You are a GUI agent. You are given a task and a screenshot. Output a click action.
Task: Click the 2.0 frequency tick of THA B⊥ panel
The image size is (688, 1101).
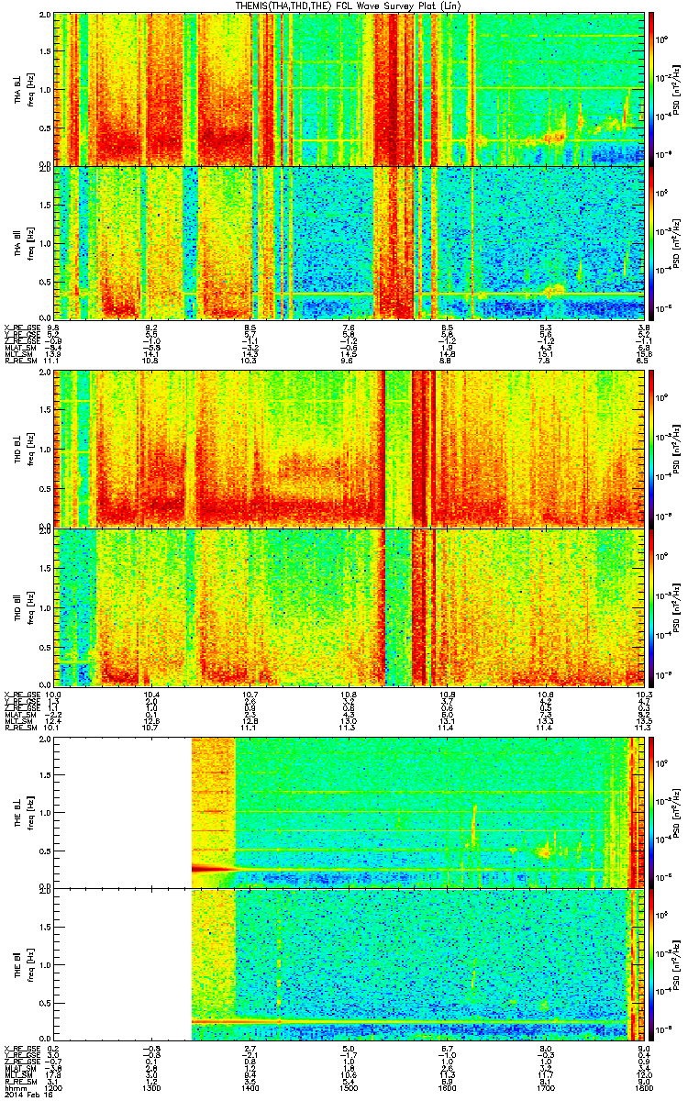coord(44,17)
